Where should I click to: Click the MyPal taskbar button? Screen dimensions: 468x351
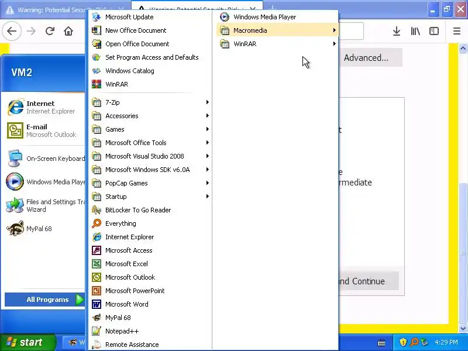[75, 342]
